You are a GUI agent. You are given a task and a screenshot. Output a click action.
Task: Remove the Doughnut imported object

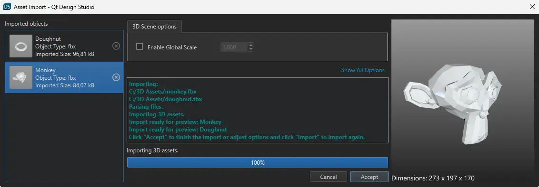[116, 46]
